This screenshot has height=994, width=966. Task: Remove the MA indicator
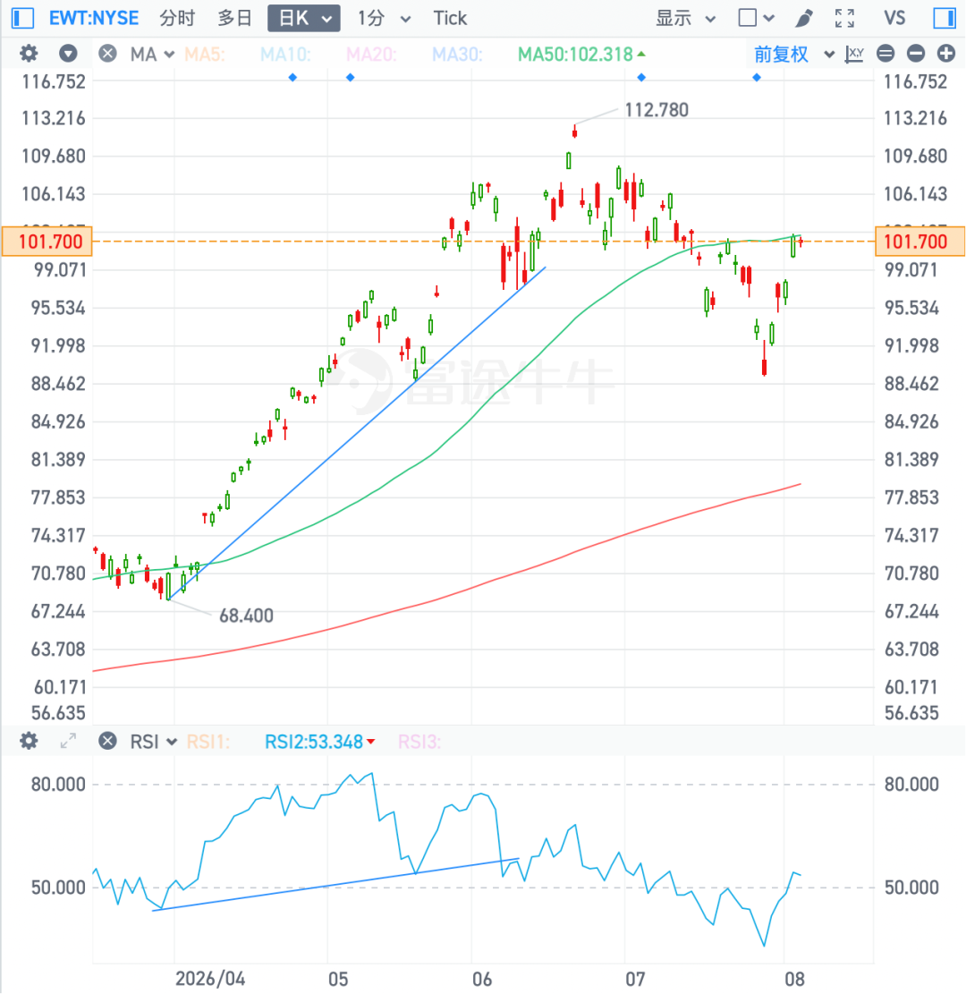click(107, 54)
